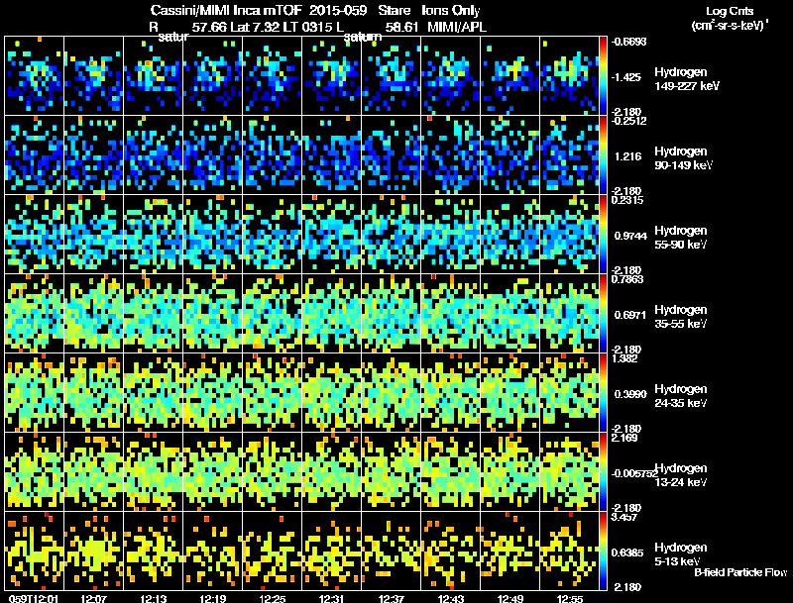
Task: Click the Hydrogen 24-35 keV color bar
Action: pos(603,393)
